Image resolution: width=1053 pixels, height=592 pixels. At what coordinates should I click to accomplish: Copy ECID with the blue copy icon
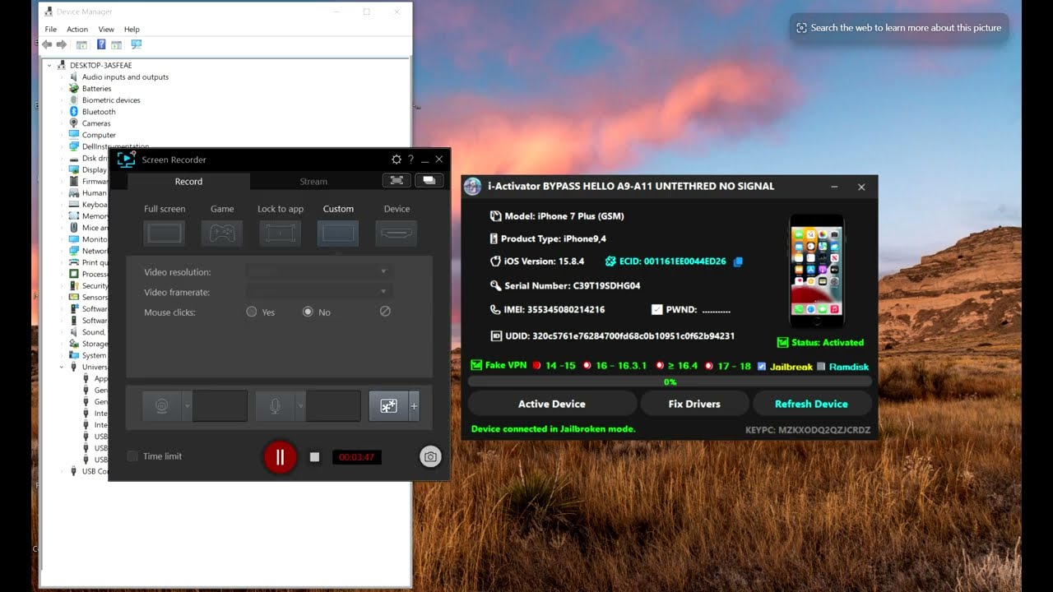point(738,261)
